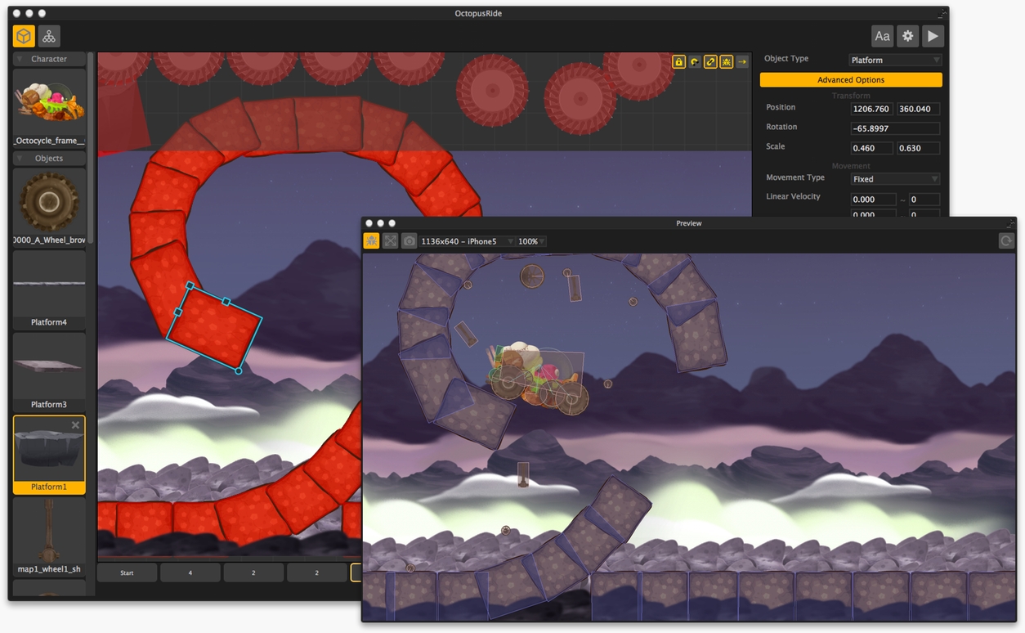This screenshot has width=1025, height=633.
Task: Open the gear settings icon
Action: [x=907, y=36]
